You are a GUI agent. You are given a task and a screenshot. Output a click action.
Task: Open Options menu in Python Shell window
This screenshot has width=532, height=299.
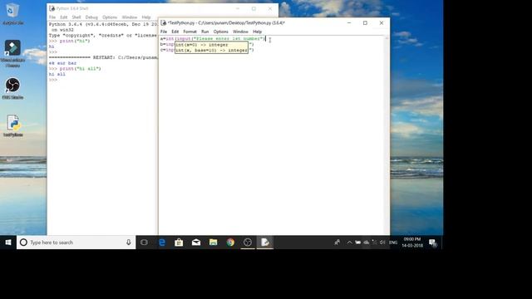[110, 17]
